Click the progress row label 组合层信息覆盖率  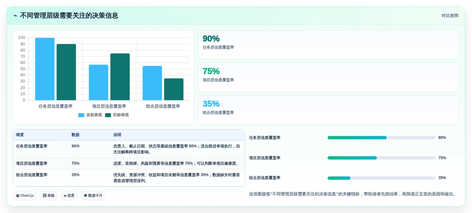click(x=265, y=178)
